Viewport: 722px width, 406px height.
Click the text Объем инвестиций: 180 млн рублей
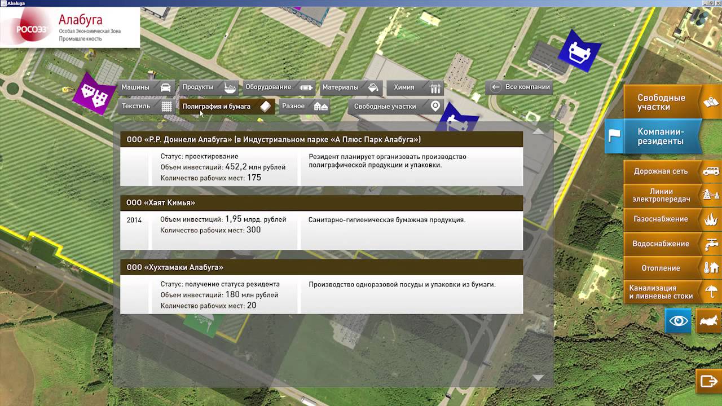219,295
